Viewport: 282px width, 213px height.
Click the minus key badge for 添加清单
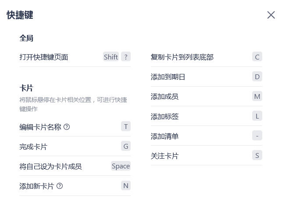(x=257, y=136)
